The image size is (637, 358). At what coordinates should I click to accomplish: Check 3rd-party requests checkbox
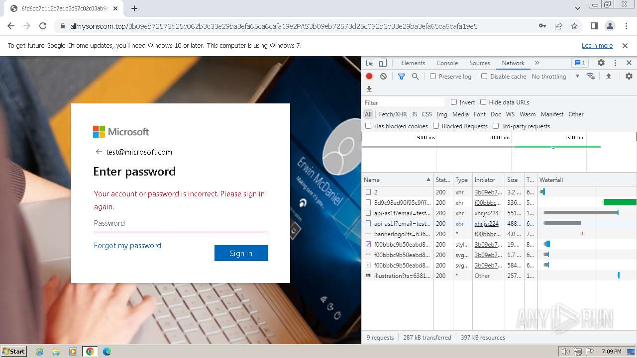(496, 126)
